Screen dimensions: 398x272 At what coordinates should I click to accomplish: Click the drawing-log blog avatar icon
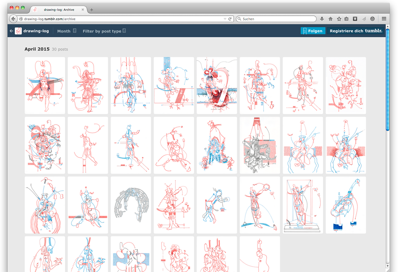(19, 31)
